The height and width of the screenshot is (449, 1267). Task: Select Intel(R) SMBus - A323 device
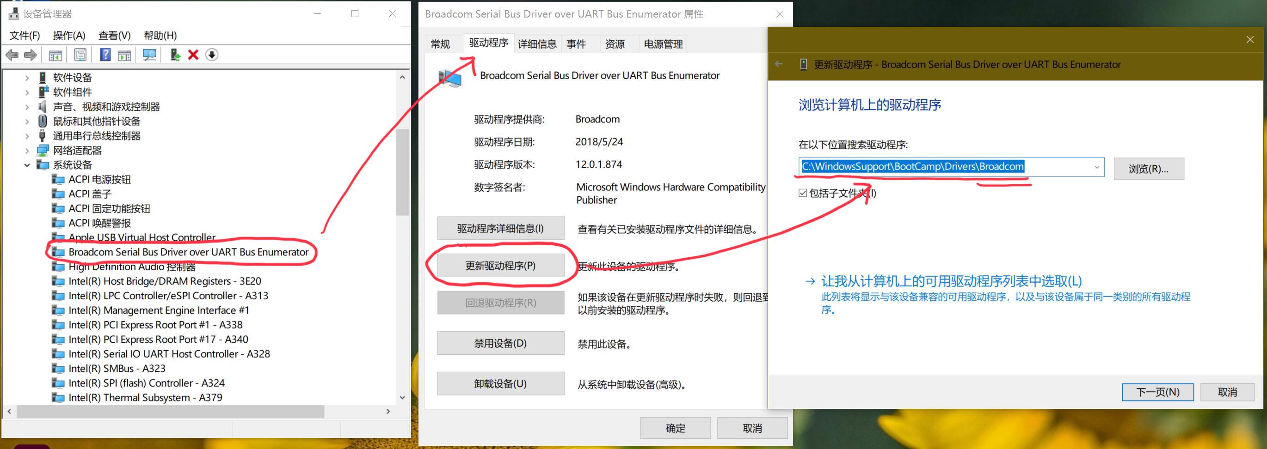click(117, 369)
